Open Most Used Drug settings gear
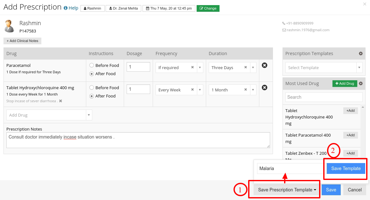Viewport: 370px width, 200px height. click(360, 83)
